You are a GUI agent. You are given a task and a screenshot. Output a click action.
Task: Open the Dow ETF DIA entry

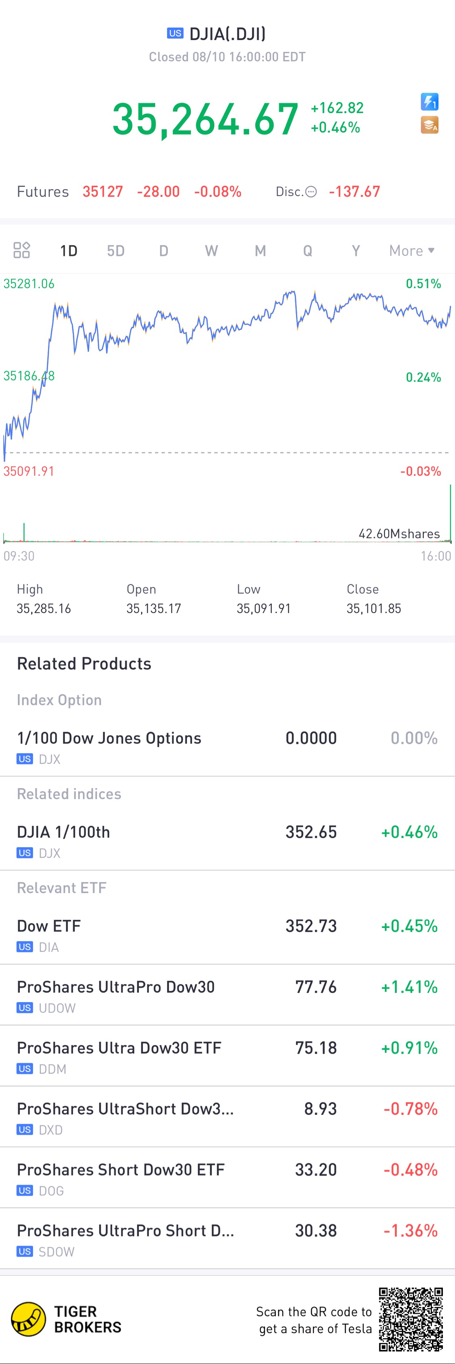[227, 935]
